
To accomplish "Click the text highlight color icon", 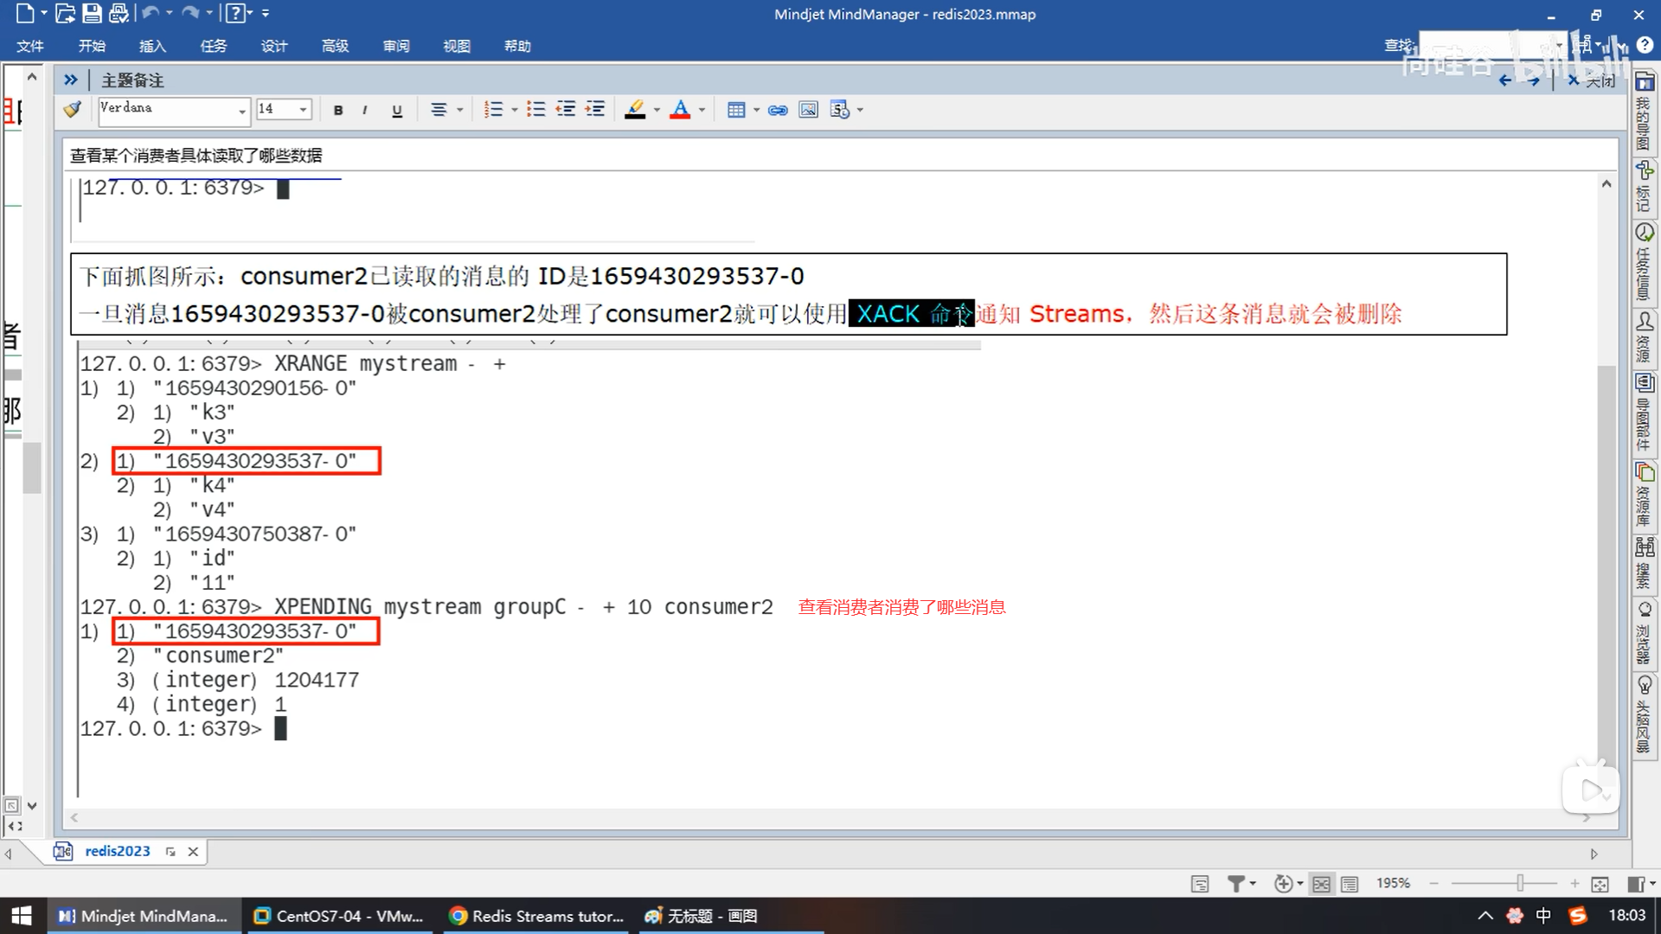I will [x=636, y=110].
